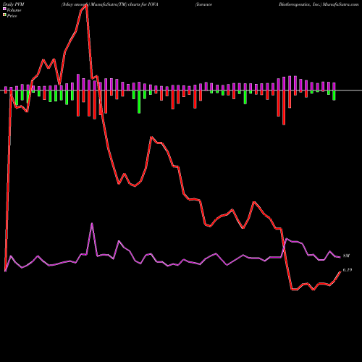Click the green-red Price legend swatch

coord(4,14)
